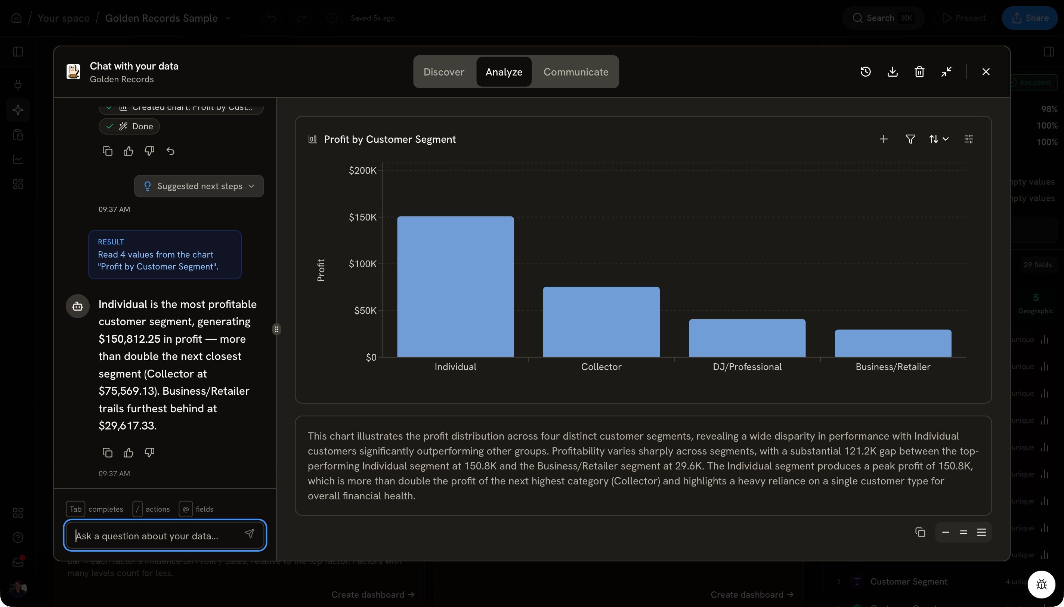
Task: Copy the earlier response above Suggested steps
Action: pos(108,151)
